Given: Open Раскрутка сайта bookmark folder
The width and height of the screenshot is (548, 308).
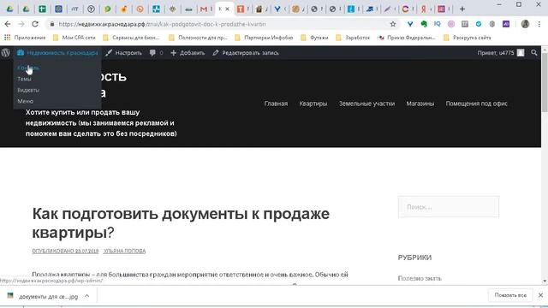Looking at the screenshot, I should [468, 38].
